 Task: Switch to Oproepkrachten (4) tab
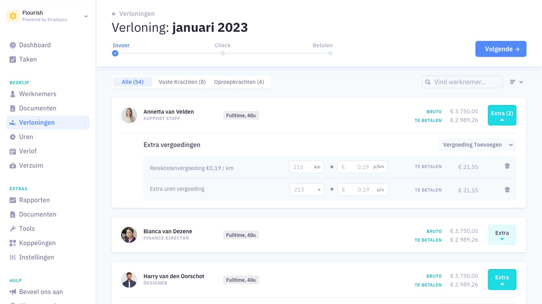pyautogui.click(x=239, y=82)
